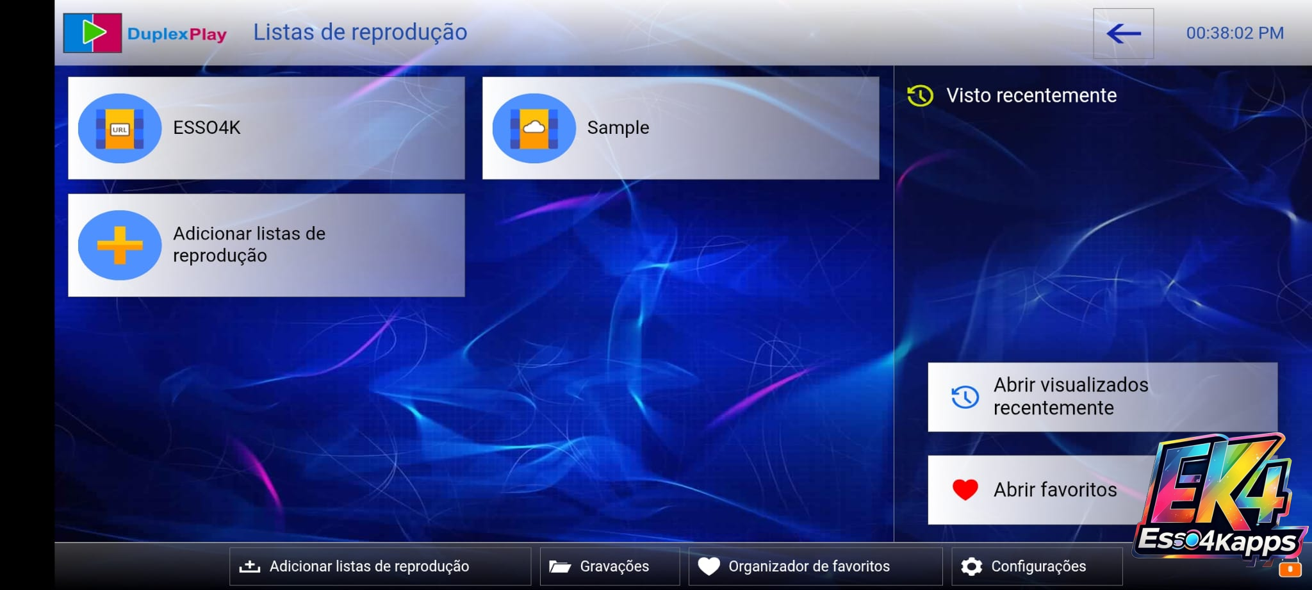Screen dimensions: 1312x590
Task: Select the Sample playlist tile
Action: point(680,128)
